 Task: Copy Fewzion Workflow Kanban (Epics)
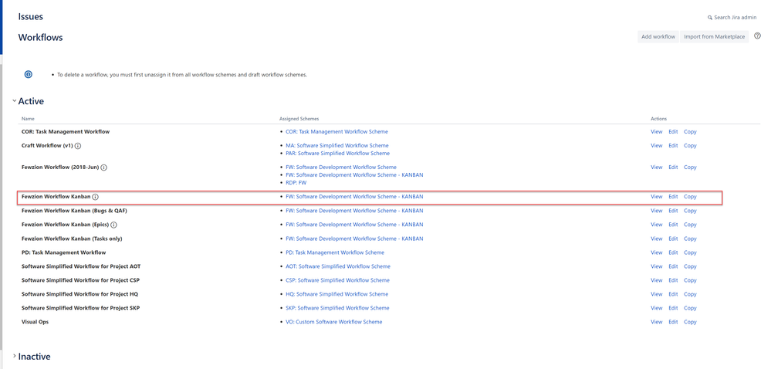click(x=691, y=225)
